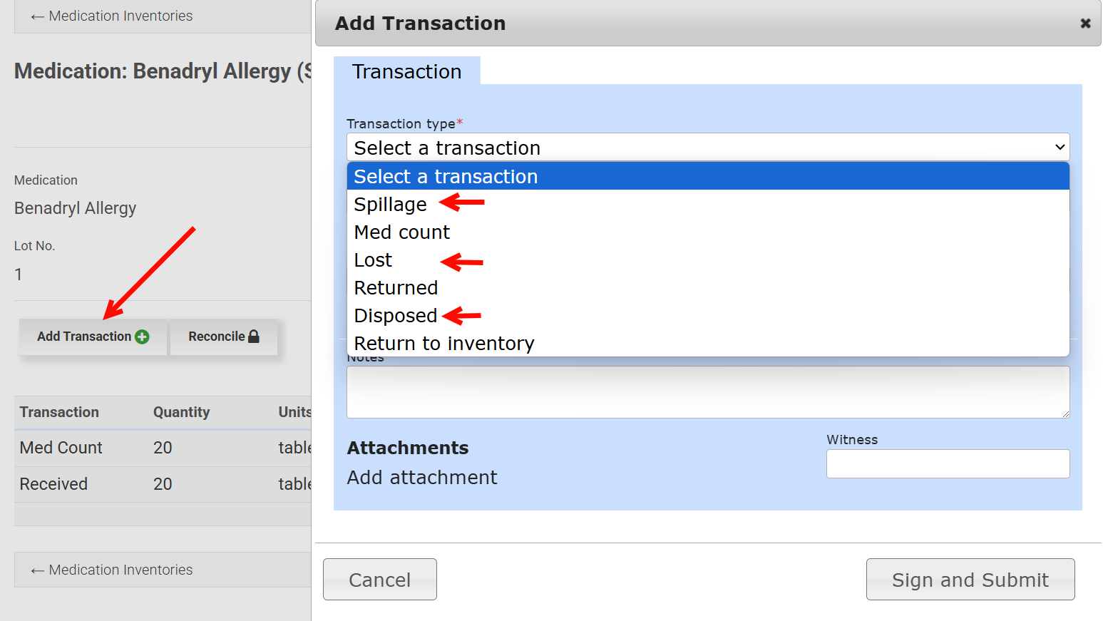
Task: Click the green plus Add Transaction icon
Action: click(142, 337)
